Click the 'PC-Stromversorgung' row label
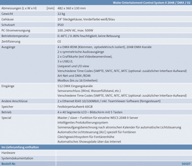192x166 pixels. (16, 30)
